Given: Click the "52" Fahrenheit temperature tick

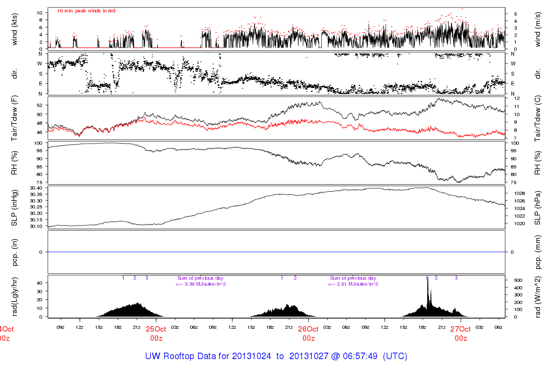Looking at the screenshot, I should 39,105.
